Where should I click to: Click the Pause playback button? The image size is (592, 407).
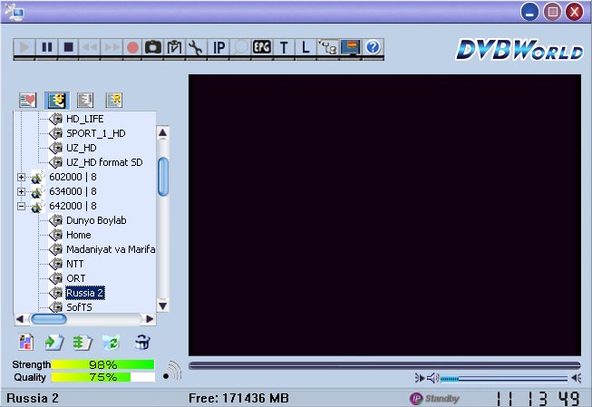(47, 47)
